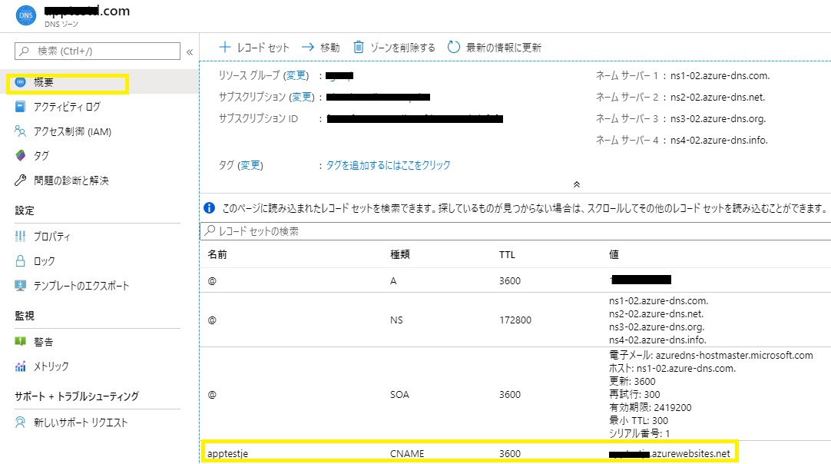Click the redacted resource group link
This screenshot has width=831, height=464.
[339, 76]
